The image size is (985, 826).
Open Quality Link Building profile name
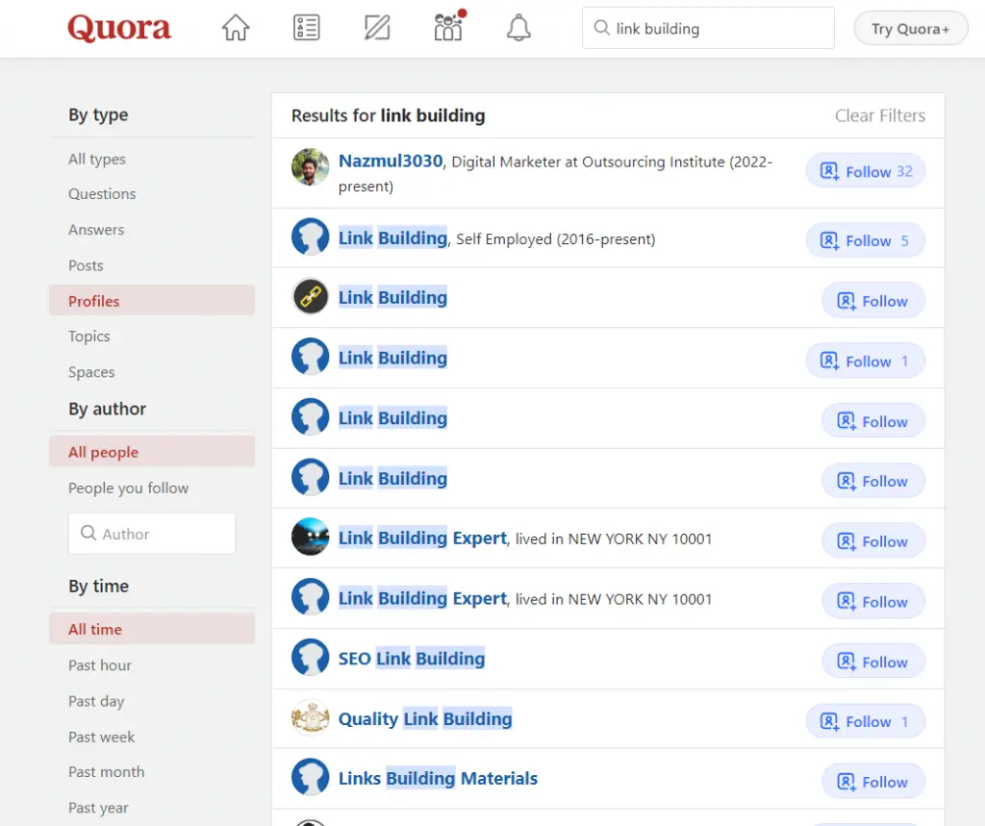[425, 718]
